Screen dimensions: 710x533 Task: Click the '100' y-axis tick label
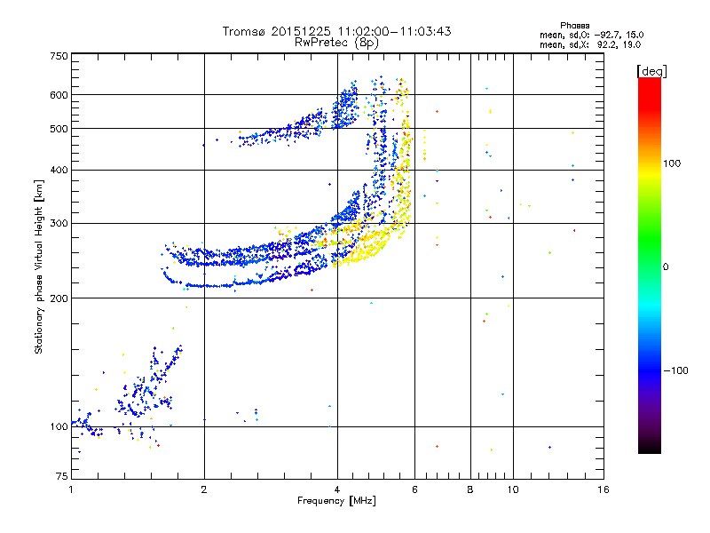click(59, 427)
